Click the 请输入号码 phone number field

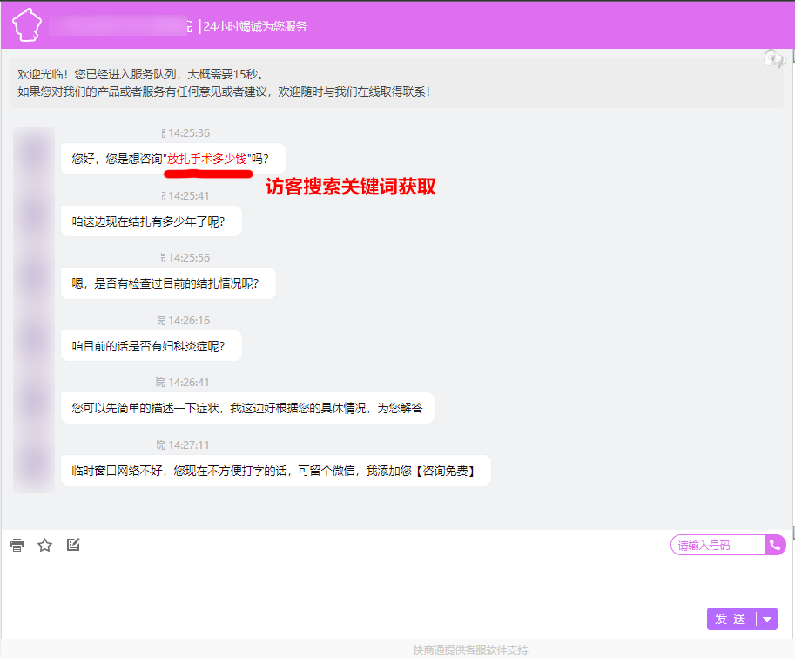point(717,546)
